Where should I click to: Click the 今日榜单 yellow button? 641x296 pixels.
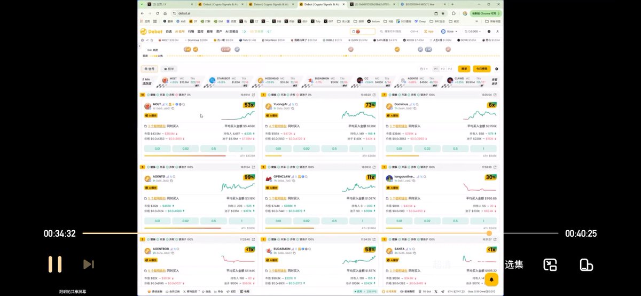click(x=481, y=69)
